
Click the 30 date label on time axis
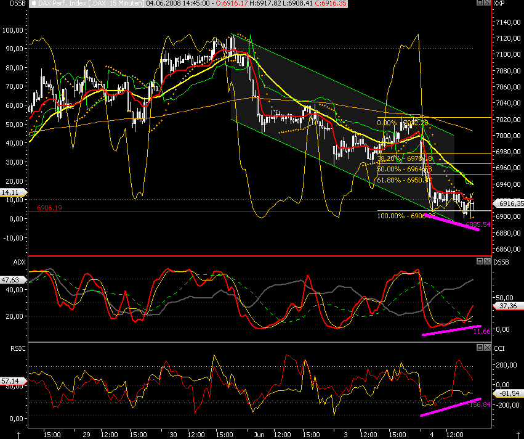(173, 435)
